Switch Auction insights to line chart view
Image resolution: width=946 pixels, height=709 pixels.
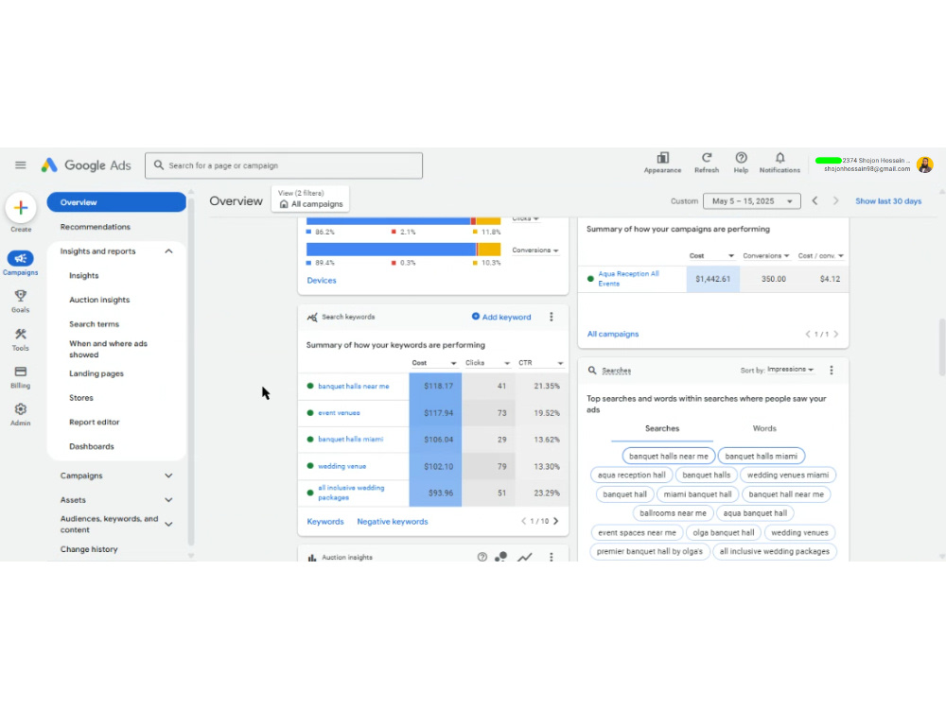point(525,557)
